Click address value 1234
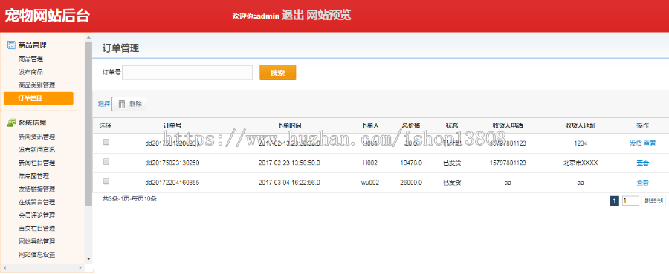 click(581, 143)
